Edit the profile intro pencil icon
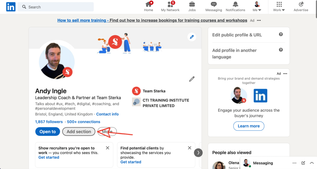The image size is (317, 169). point(192,79)
